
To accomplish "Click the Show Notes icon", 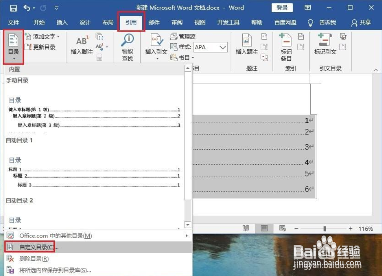I will 99,57.
